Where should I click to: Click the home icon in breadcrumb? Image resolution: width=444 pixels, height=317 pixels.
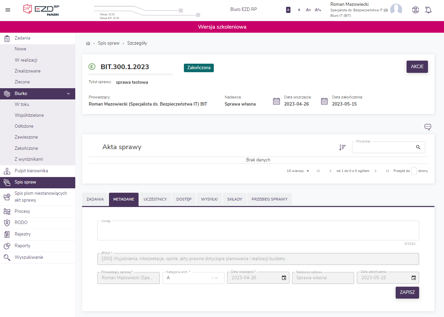click(88, 43)
